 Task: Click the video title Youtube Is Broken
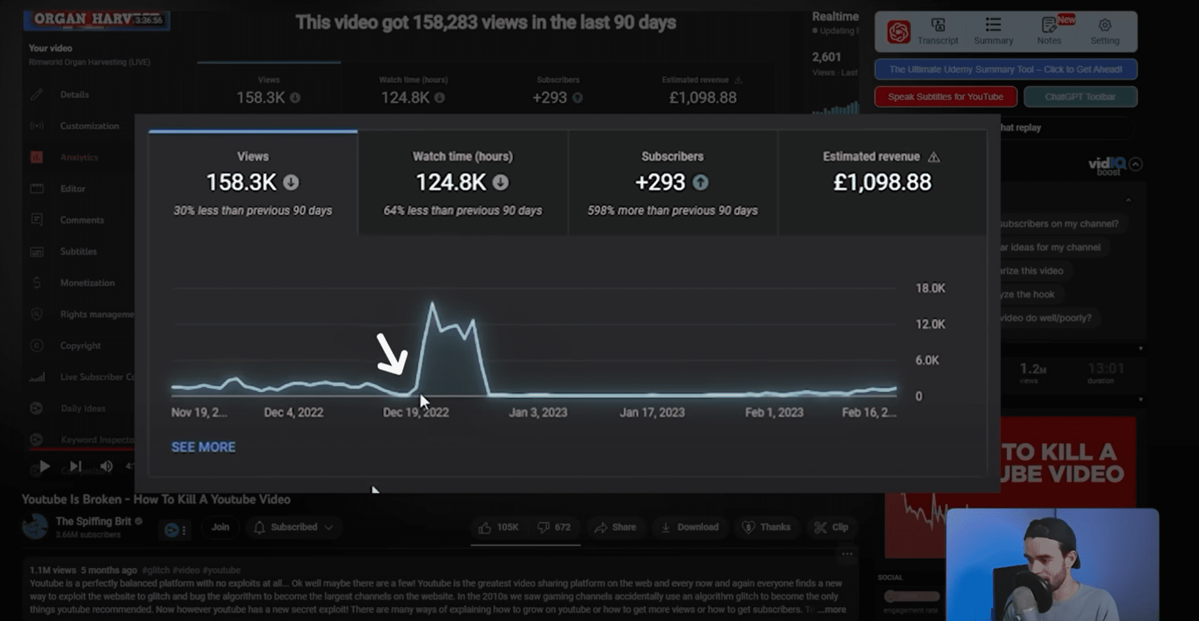pos(156,499)
